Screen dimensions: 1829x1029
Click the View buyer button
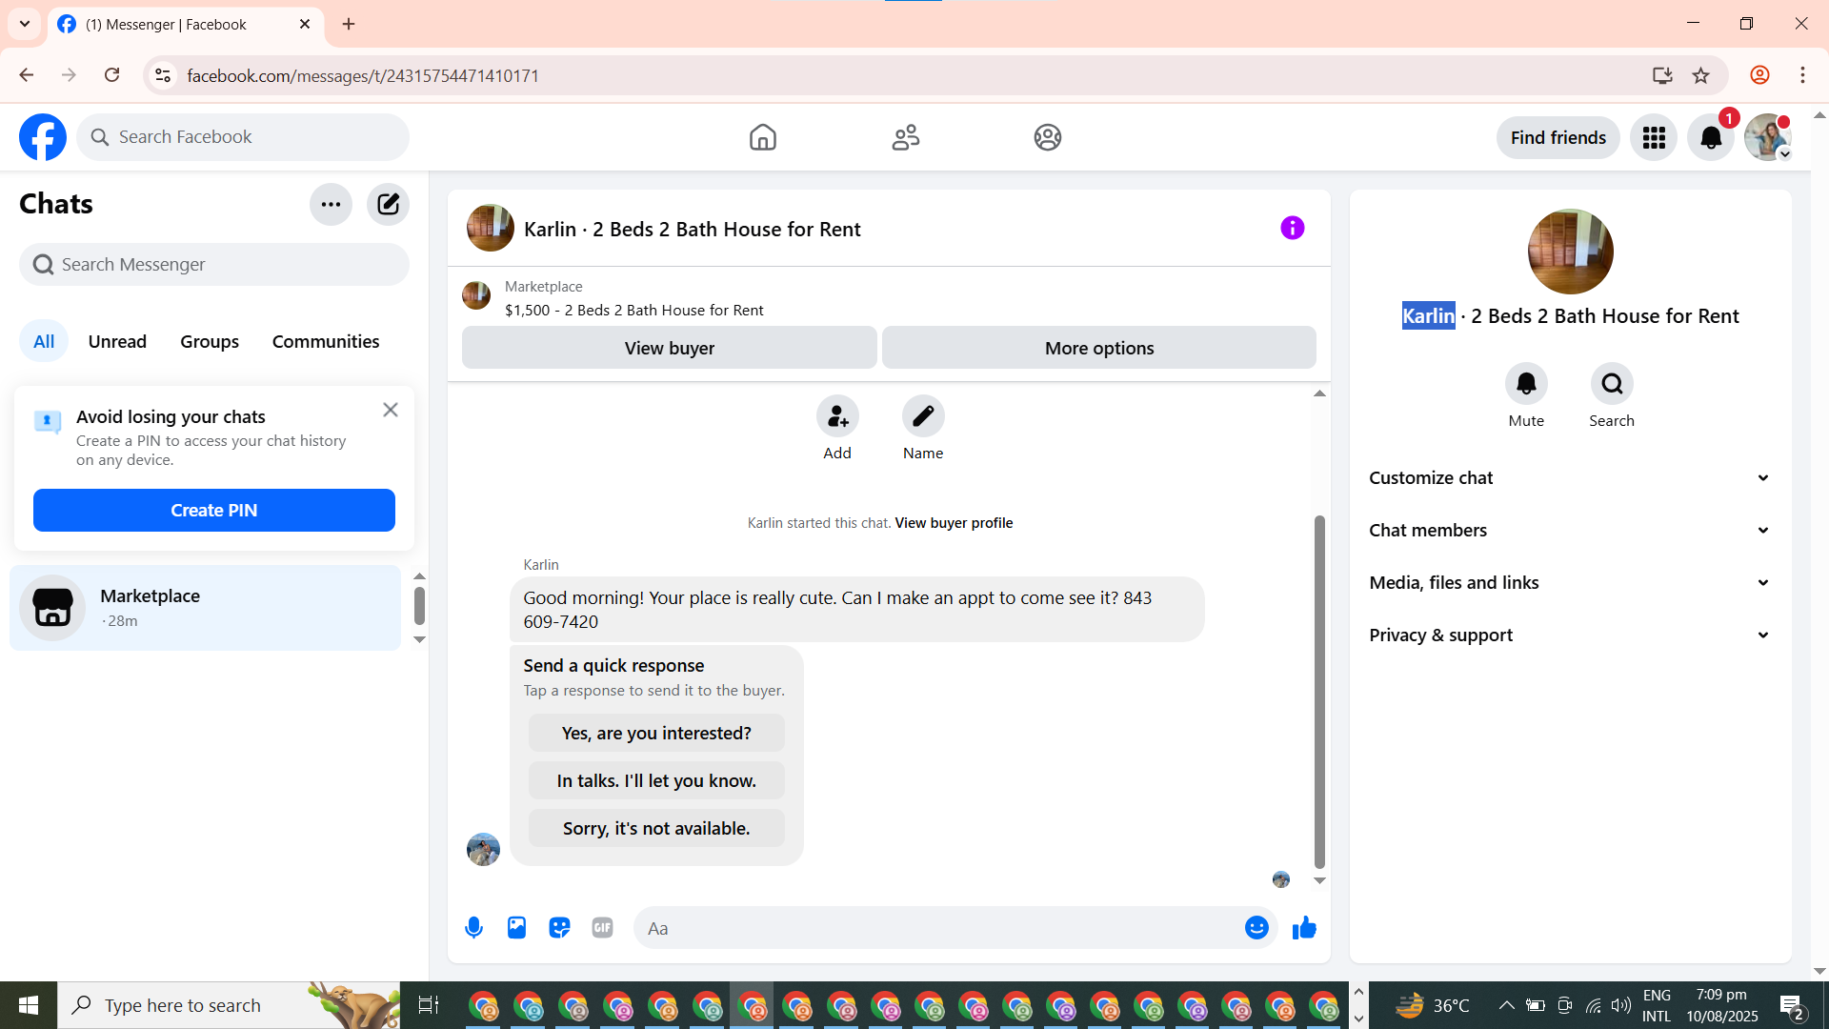pyautogui.click(x=669, y=348)
